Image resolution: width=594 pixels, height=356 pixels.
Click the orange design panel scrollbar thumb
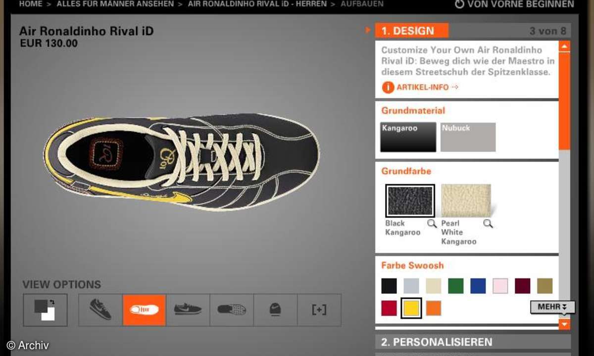click(x=564, y=101)
